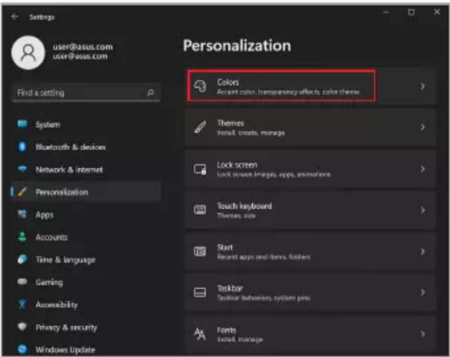Click the Touch keyboard icon
Image resolution: width=450 pixels, height=357 pixels.
(200, 210)
